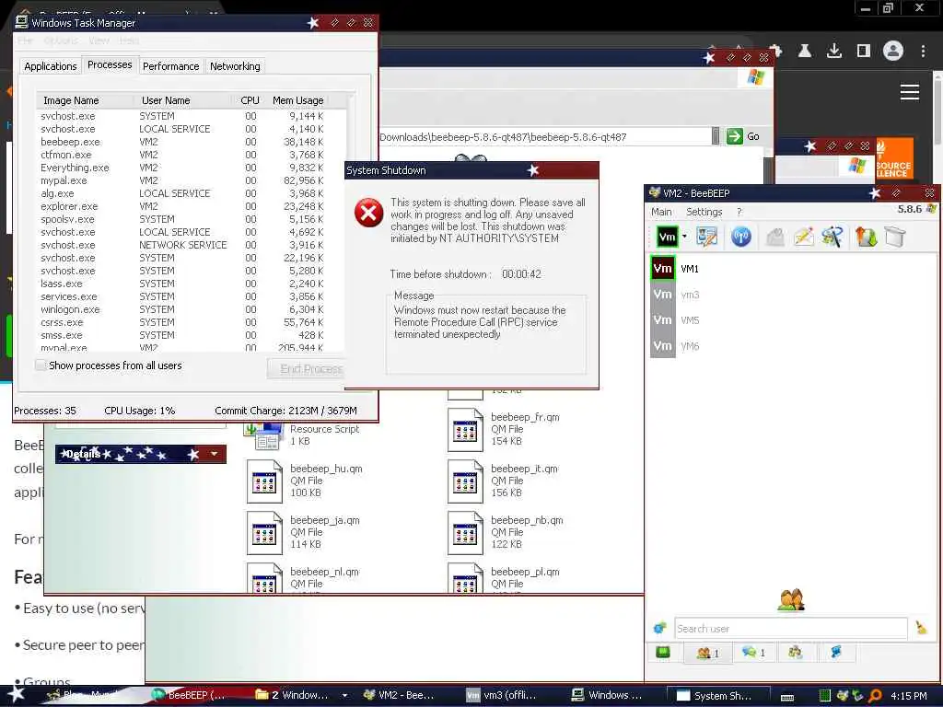
Task: Click the blue broadcast antenna icon in BeeBEEP
Action: coord(741,237)
